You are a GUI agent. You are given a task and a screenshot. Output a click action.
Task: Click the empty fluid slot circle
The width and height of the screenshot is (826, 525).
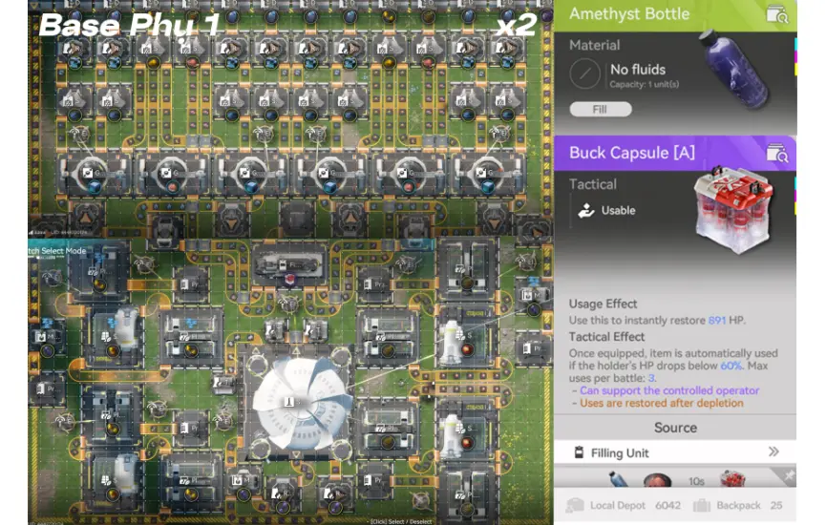coord(585,73)
